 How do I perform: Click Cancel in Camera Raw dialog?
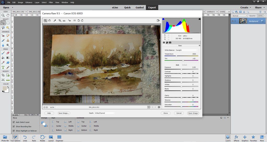(x=179, y=113)
